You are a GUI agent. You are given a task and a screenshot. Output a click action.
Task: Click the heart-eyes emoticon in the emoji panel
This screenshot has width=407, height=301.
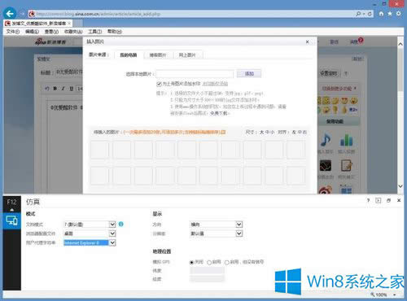pos(344,101)
